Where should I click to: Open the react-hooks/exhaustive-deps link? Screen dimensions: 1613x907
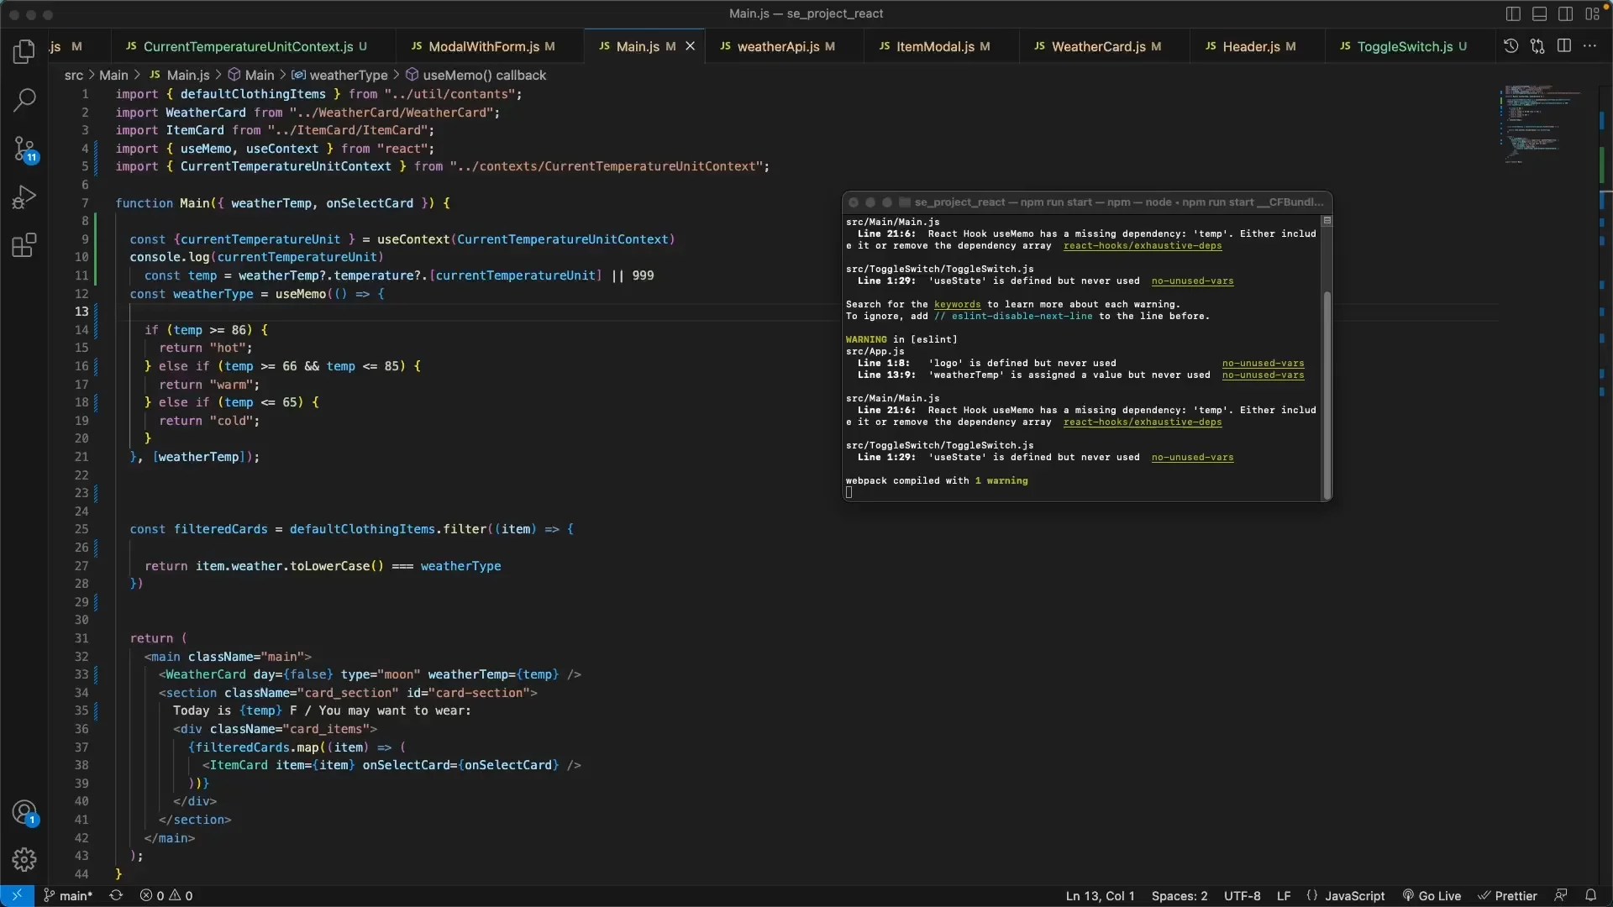coord(1144,246)
